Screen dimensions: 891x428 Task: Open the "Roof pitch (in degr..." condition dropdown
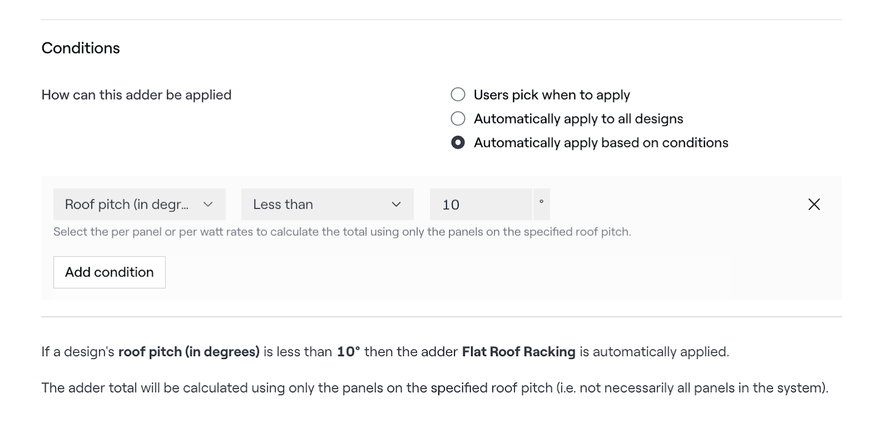(127, 204)
